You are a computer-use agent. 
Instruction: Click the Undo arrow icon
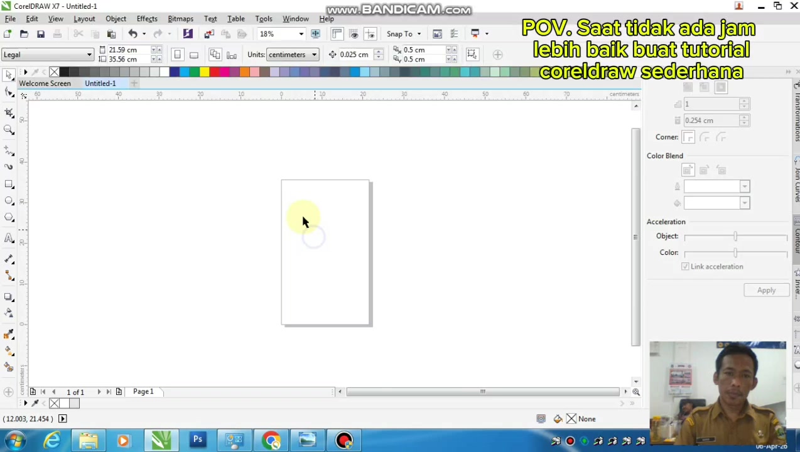(132, 34)
